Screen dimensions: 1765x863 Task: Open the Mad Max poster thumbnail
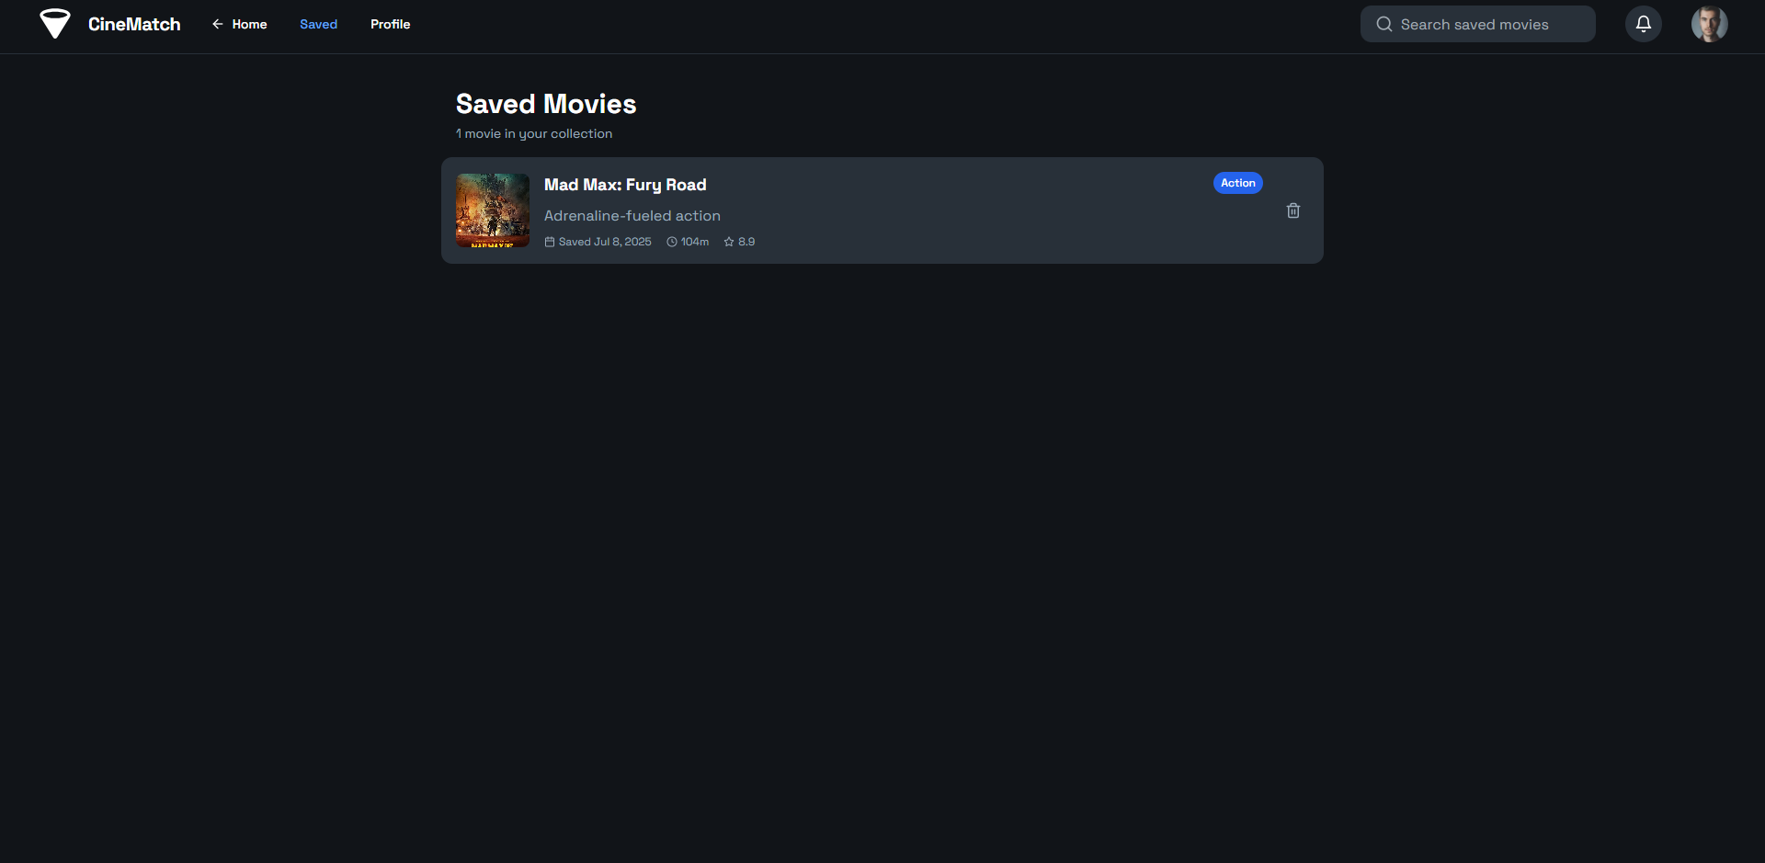tap(492, 210)
